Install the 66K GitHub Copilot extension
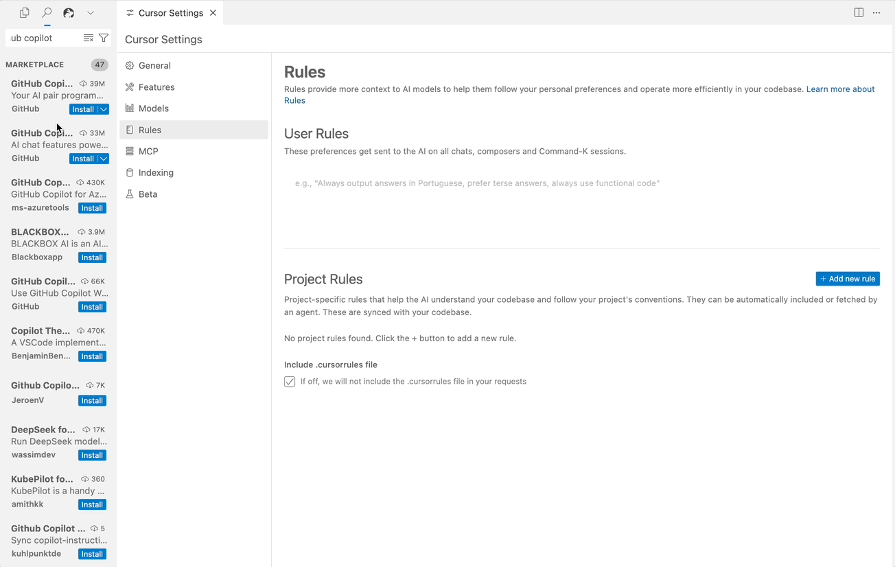 92,307
